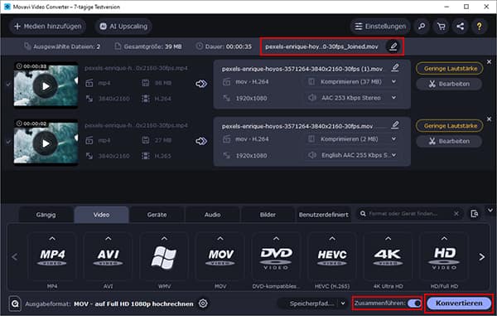Switch to the Bilder tab
The image size is (497, 316).
[268, 215]
